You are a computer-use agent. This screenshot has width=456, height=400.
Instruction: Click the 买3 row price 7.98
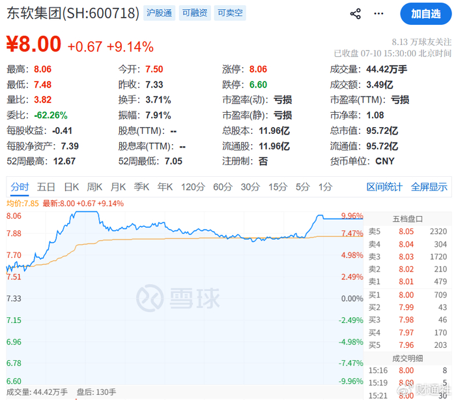(x=406, y=320)
